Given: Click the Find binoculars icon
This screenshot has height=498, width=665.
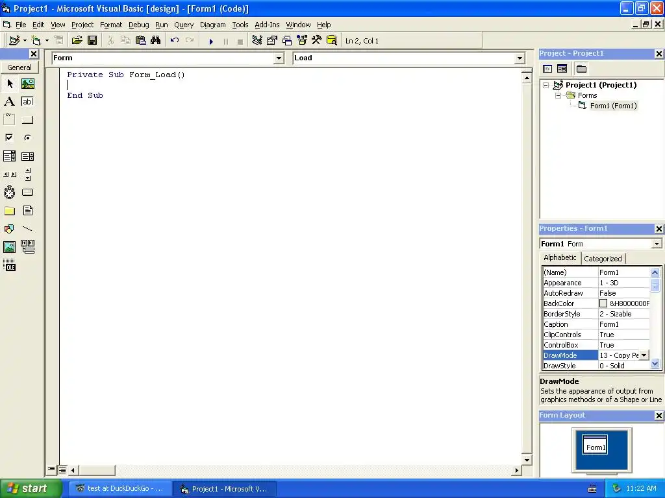Looking at the screenshot, I should click(x=155, y=41).
